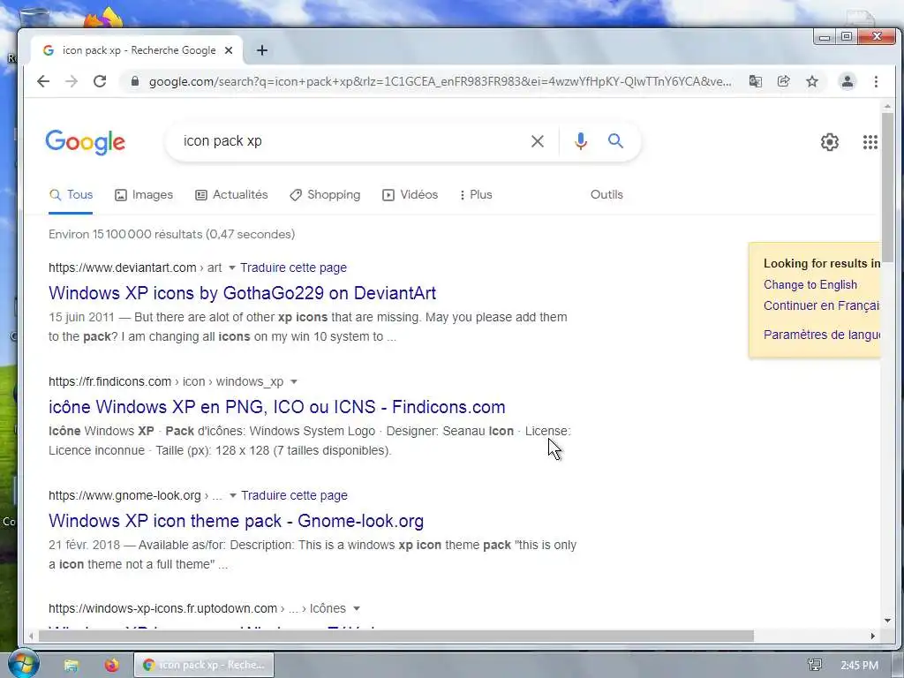Choose Change to English
The width and height of the screenshot is (904, 678).
point(810,285)
